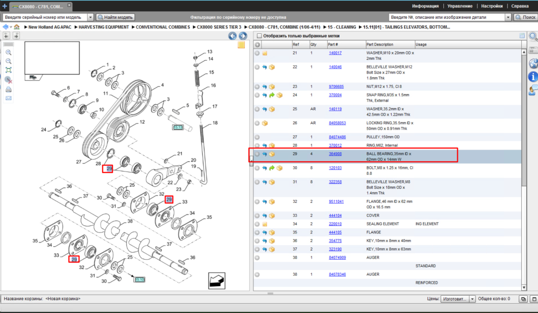The width and height of the screenshot is (538, 313).
Task: Open the 'Справка' menu
Action: [520, 6]
